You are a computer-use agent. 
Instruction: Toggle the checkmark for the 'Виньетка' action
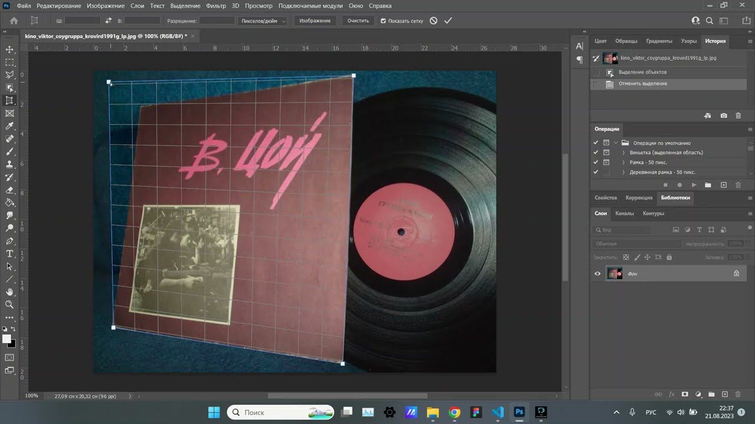pyautogui.click(x=596, y=153)
